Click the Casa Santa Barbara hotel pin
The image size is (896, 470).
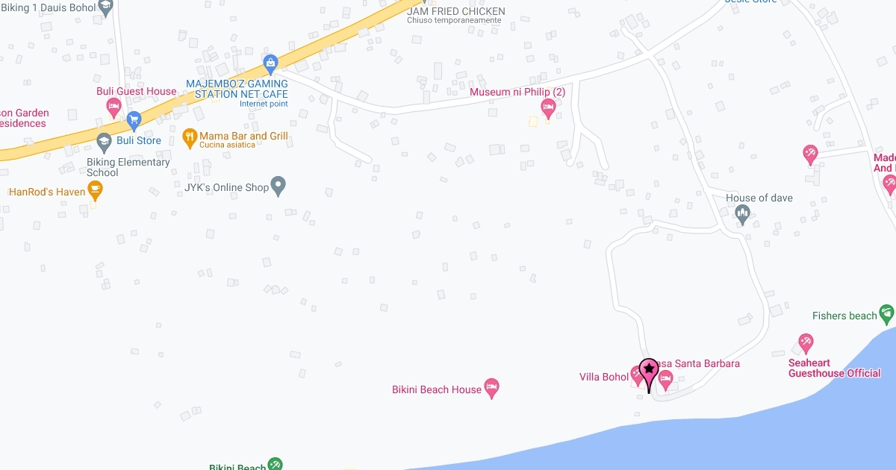point(666,380)
